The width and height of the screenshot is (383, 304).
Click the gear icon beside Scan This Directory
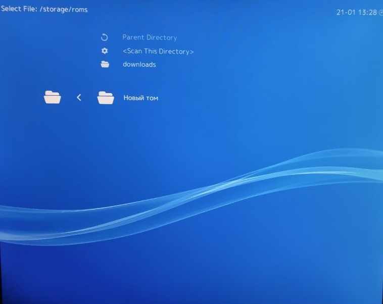click(x=105, y=51)
